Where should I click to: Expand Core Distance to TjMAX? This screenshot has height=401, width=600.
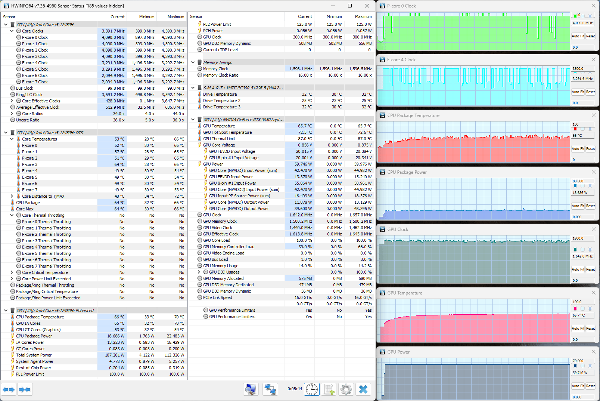tap(12, 196)
